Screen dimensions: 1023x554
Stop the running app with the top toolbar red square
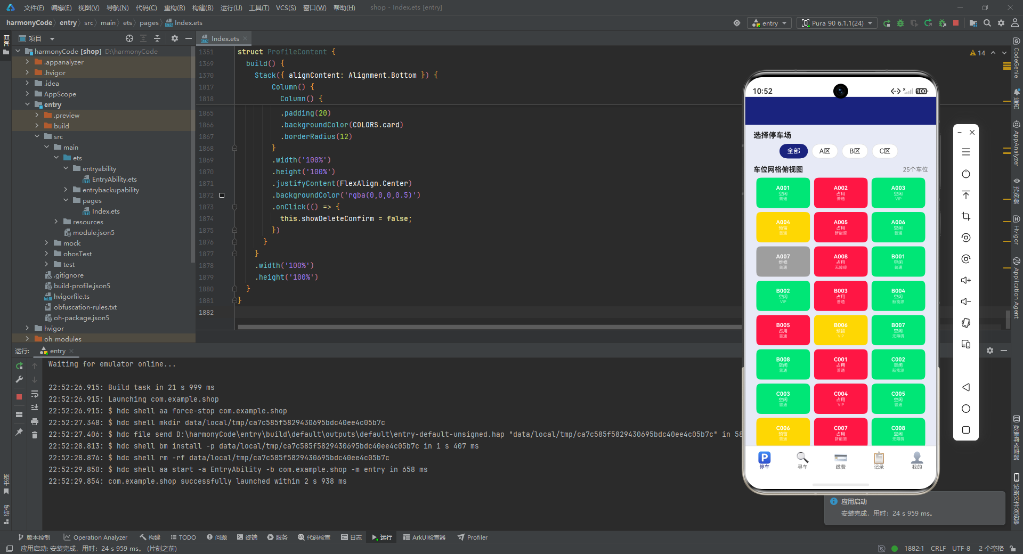(956, 23)
